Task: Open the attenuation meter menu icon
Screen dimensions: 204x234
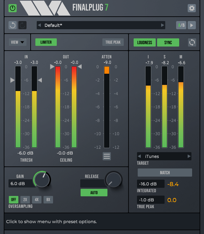Action: pos(107,156)
